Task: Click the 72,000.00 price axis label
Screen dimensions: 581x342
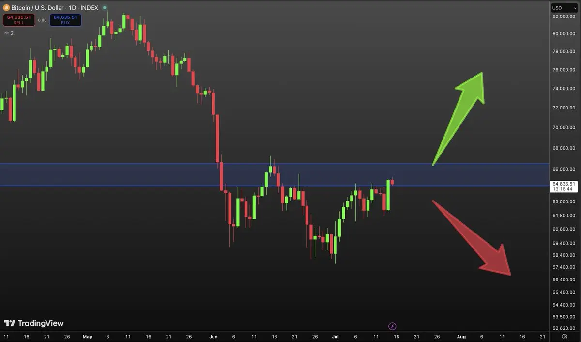Action: 564,108
